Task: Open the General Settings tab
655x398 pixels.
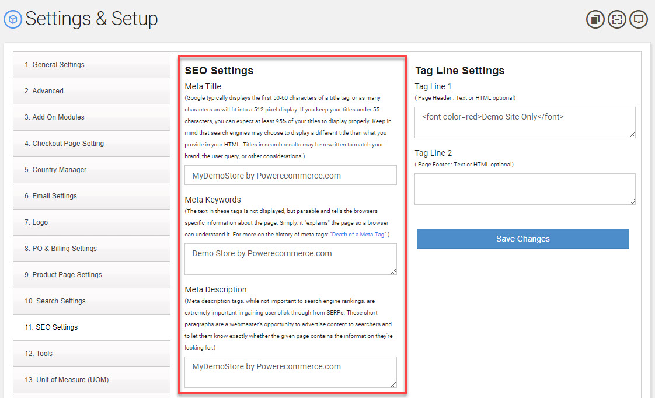Action: (92, 65)
